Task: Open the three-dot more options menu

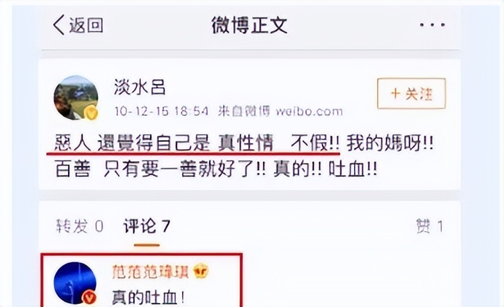Action: [x=432, y=25]
